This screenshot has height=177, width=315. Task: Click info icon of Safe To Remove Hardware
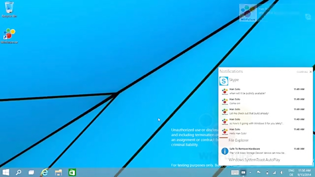pos(225,151)
